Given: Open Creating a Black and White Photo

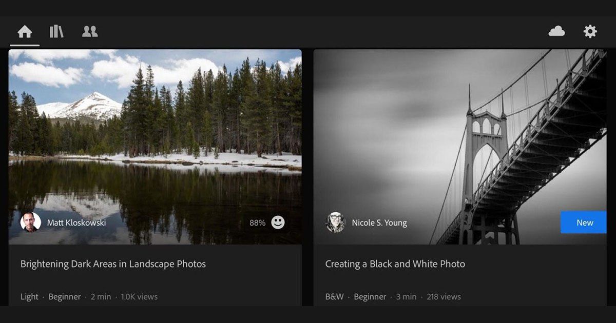Looking at the screenshot, I should point(395,264).
